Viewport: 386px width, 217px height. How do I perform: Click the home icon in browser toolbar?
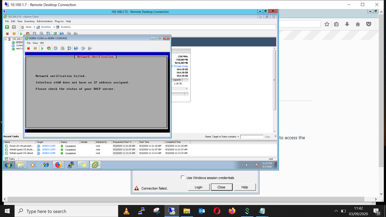(358, 24)
